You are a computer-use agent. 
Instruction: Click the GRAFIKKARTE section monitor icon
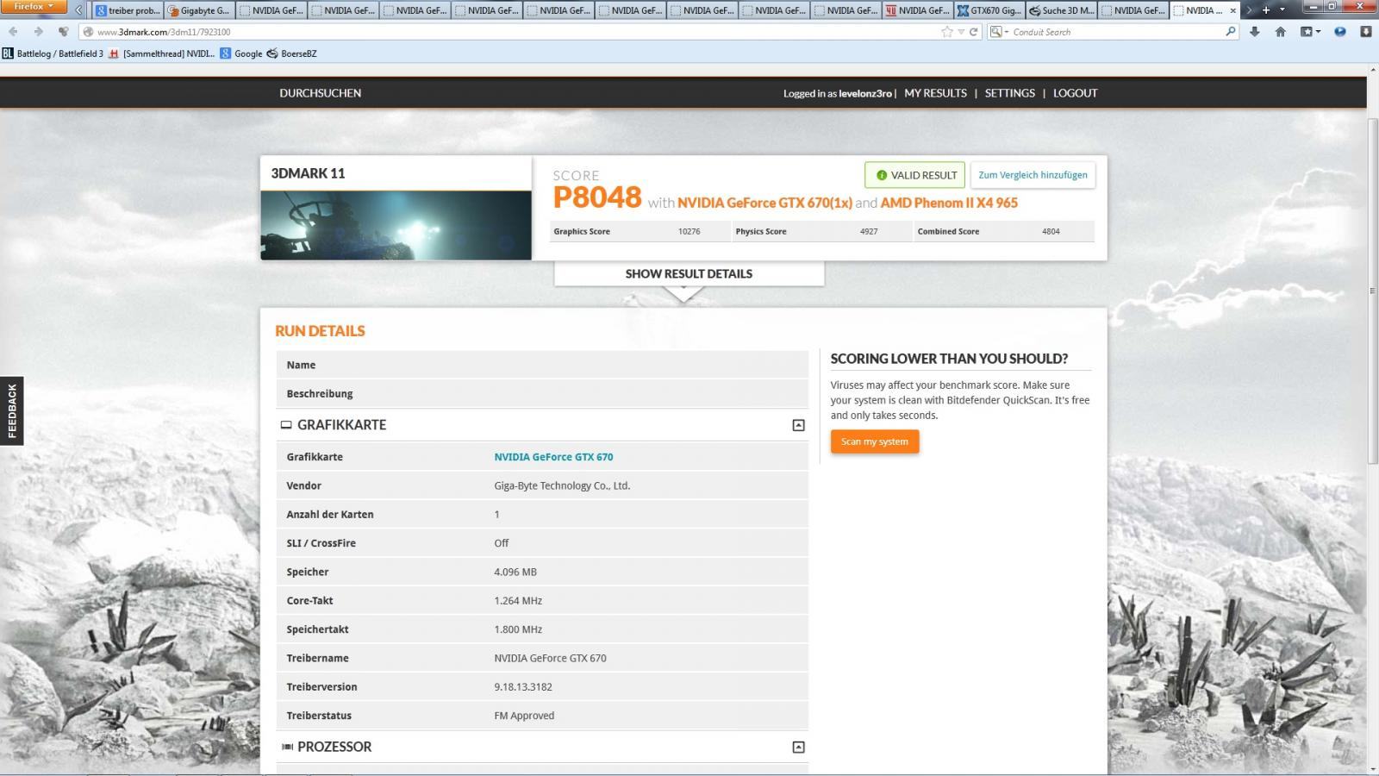(x=286, y=425)
